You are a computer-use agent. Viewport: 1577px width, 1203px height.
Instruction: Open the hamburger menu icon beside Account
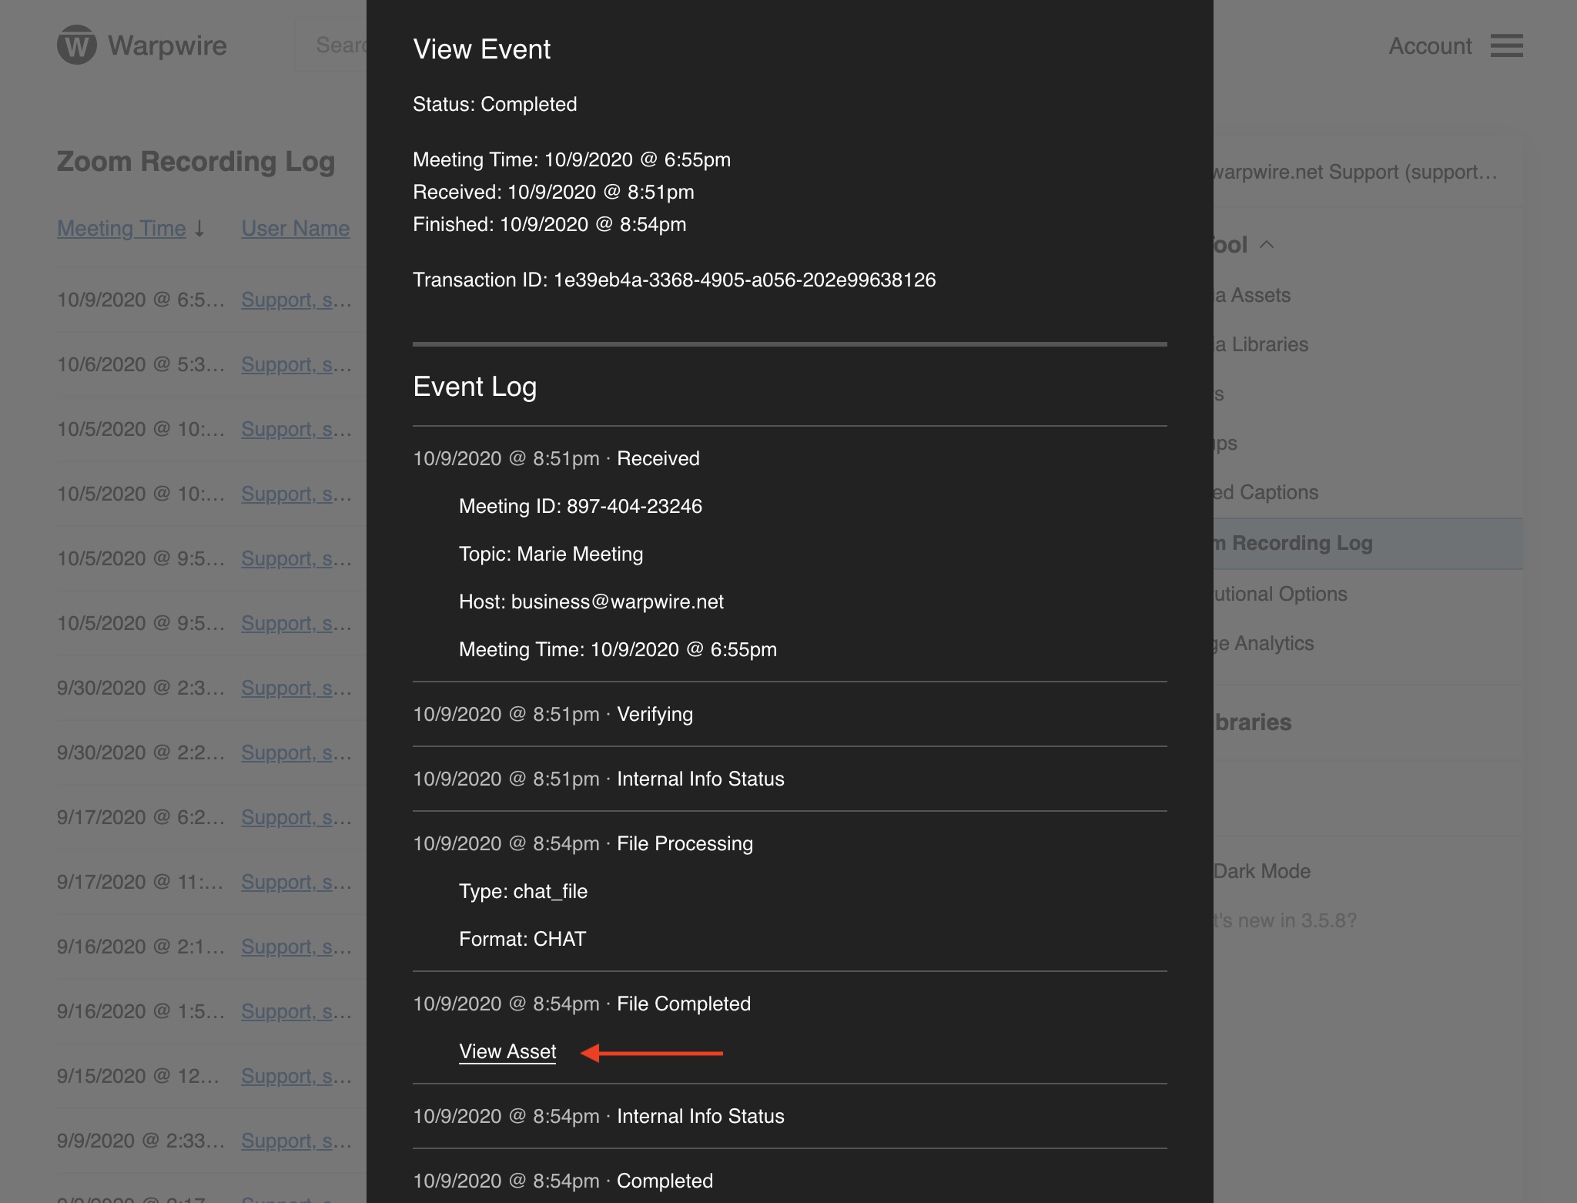(x=1506, y=45)
